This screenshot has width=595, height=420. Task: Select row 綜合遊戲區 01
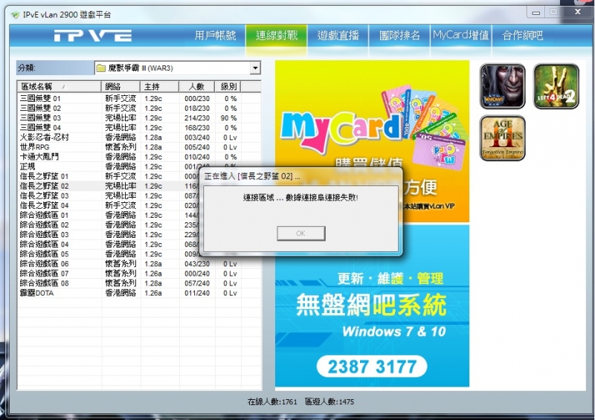(x=139, y=215)
